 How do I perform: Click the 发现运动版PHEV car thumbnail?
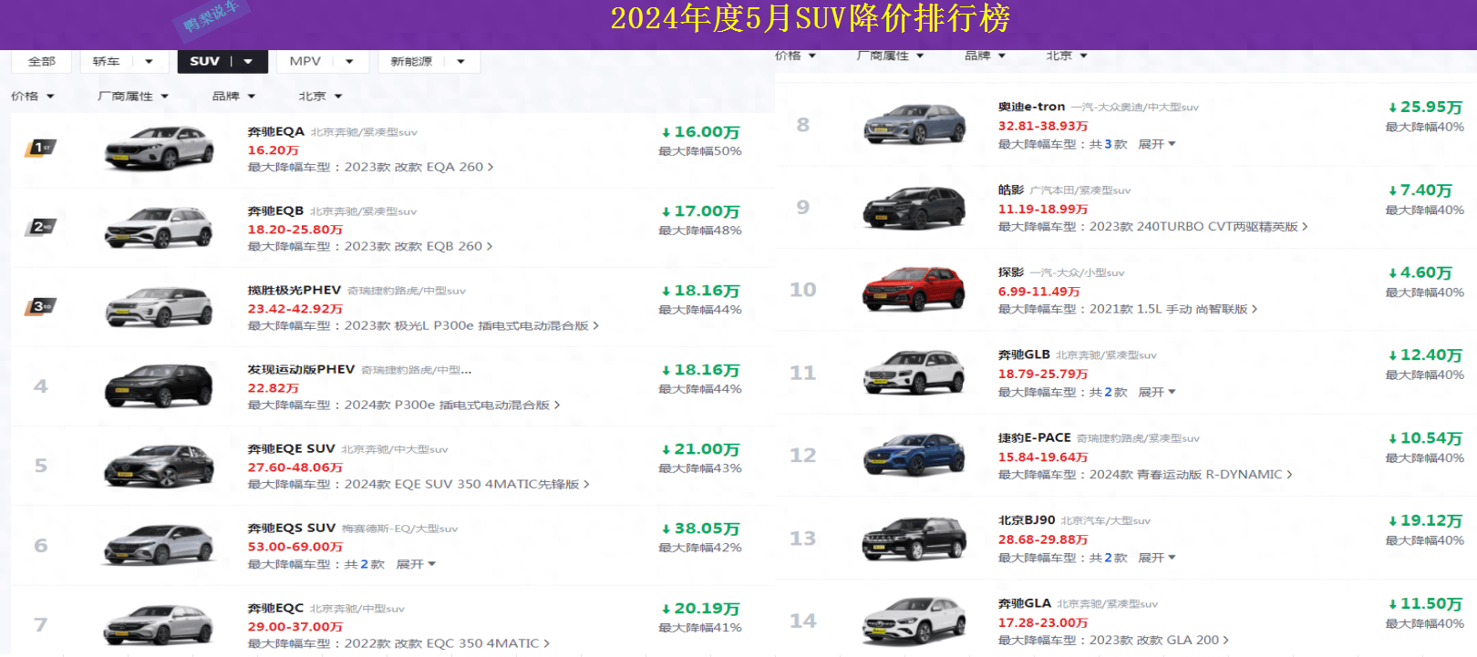click(x=159, y=386)
